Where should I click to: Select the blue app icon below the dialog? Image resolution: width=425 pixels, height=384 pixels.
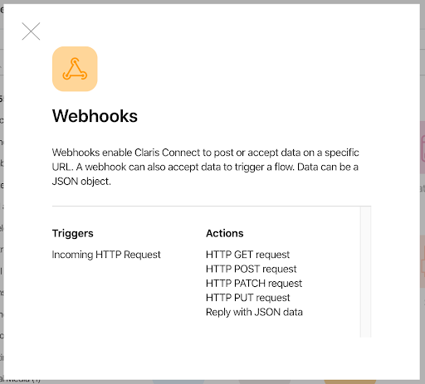click(x=178, y=382)
